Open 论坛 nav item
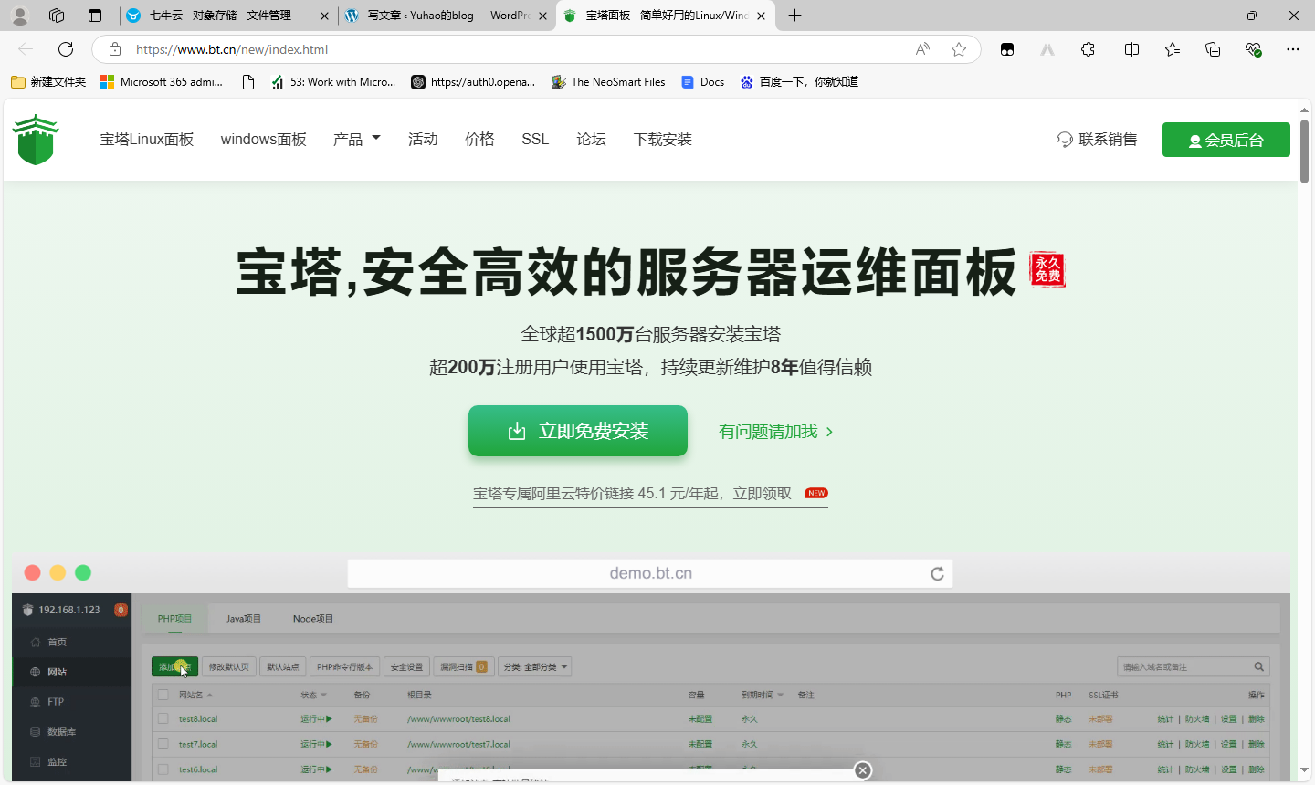 (x=591, y=140)
